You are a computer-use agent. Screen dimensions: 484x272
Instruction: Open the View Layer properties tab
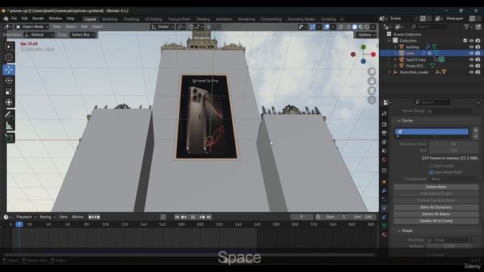[x=384, y=142]
